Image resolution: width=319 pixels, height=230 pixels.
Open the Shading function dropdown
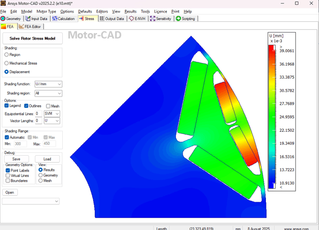(x=48, y=84)
